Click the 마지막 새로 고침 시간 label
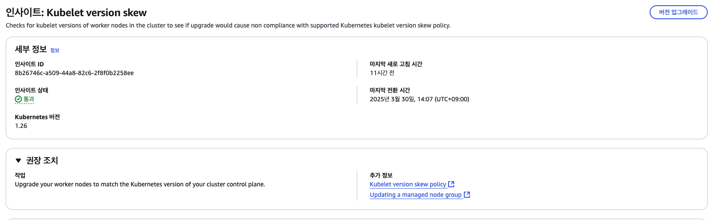713x220 pixels. click(x=396, y=64)
